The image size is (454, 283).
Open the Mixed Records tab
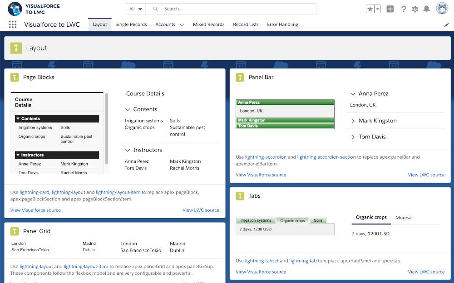click(208, 24)
